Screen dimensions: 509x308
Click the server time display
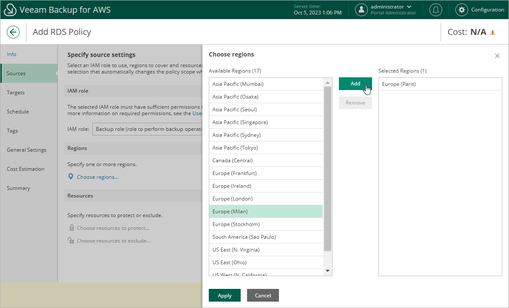pyautogui.click(x=318, y=10)
